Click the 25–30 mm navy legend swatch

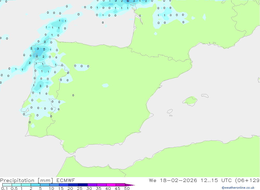pyautogui.click(x=83, y=185)
